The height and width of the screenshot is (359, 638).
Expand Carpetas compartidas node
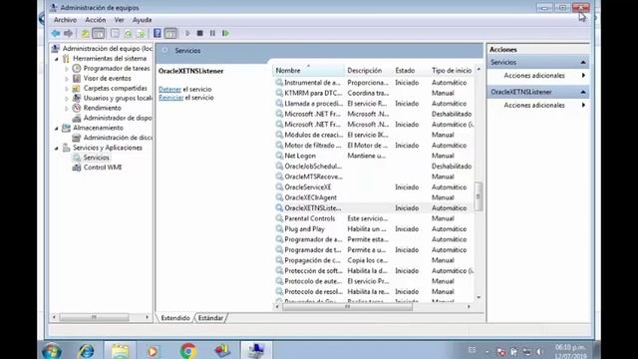click(x=67, y=89)
